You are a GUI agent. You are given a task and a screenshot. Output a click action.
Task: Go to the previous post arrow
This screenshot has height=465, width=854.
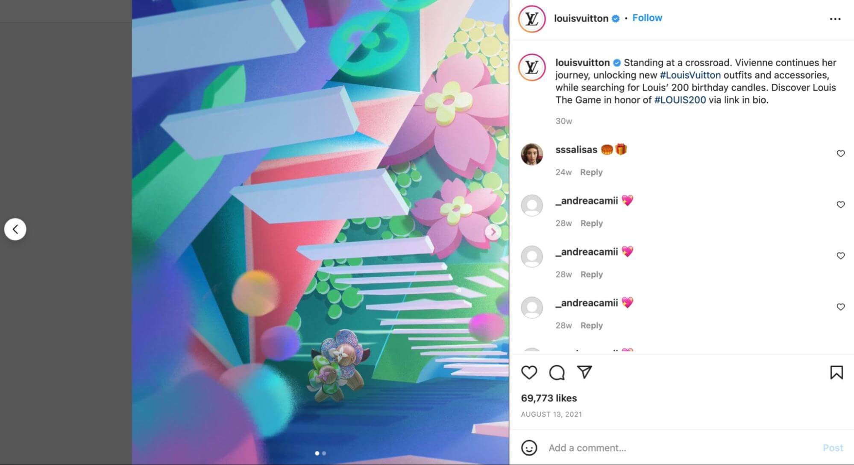pyautogui.click(x=15, y=229)
